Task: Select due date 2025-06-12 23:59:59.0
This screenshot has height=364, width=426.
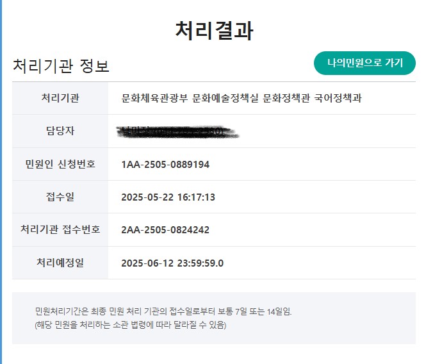Action: click(172, 263)
